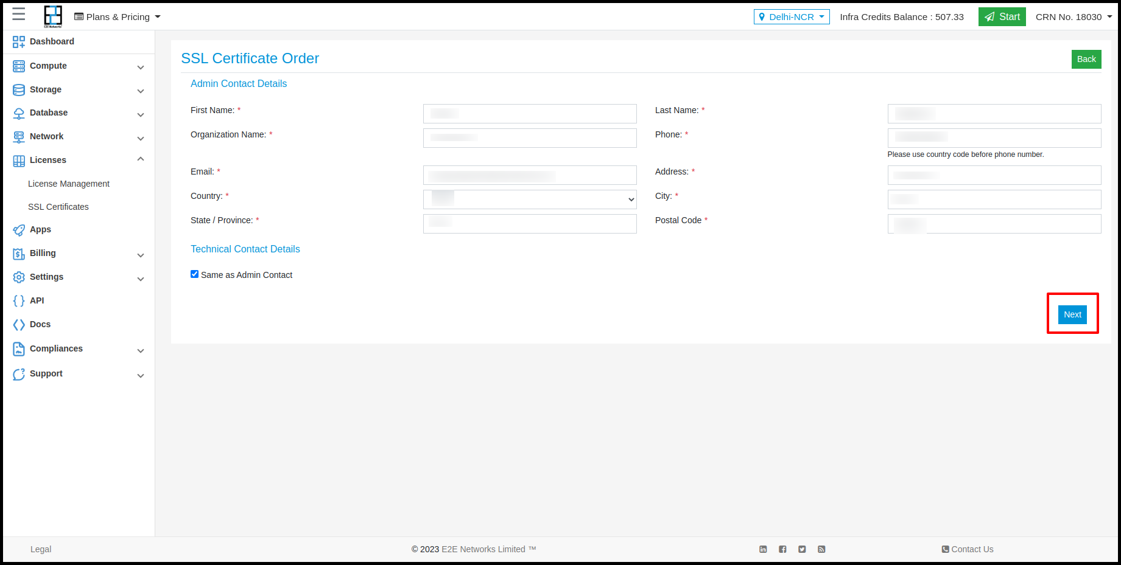Viewport: 1121px width, 565px height.
Task: Open the Plans & Pricing dropdown
Action: click(118, 17)
